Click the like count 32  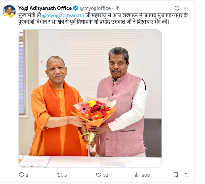click(105, 175)
